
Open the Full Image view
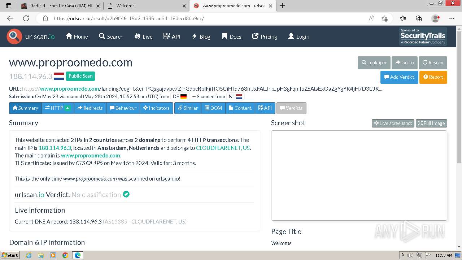431,123
